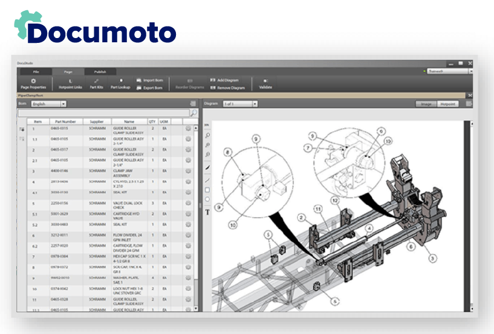
Task: Run Validate from the ribbon
Action: [265, 84]
